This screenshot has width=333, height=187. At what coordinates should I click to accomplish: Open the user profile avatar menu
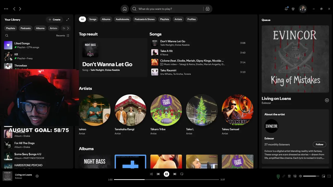pos(303,9)
